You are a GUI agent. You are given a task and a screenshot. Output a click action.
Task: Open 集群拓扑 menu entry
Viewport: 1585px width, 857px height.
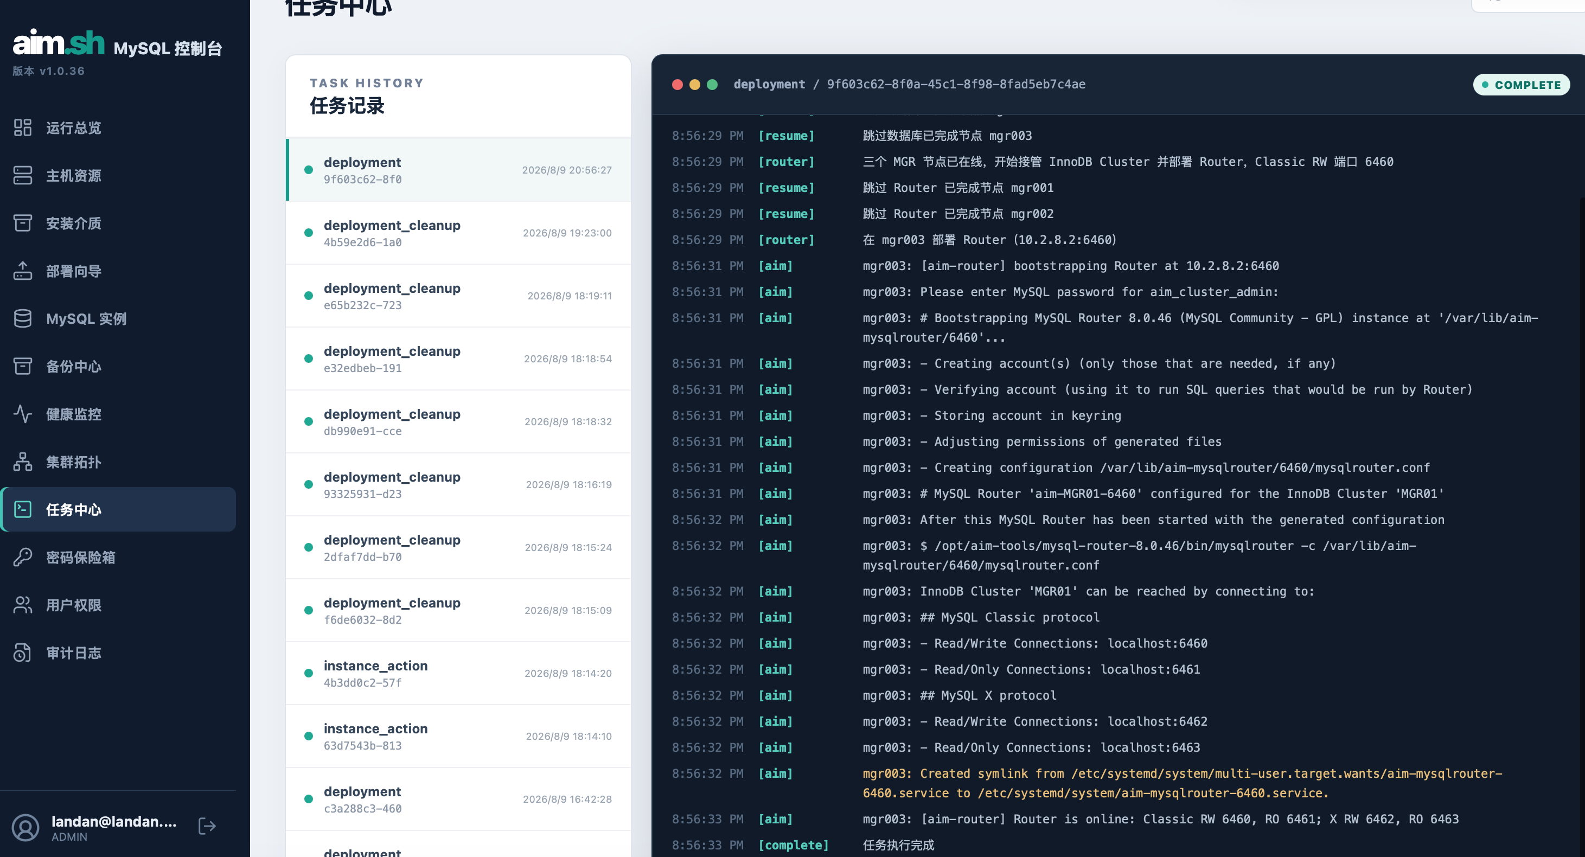[119, 462]
